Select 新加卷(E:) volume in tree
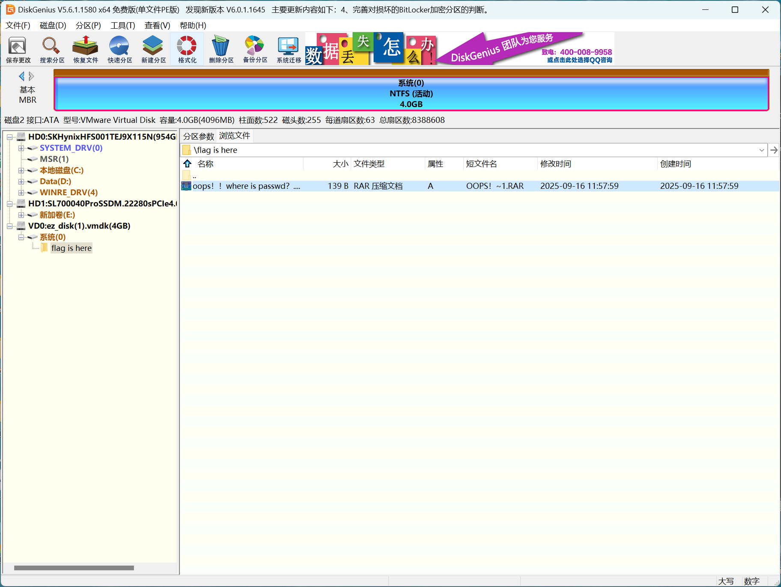This screenshot has height=587, width=781. [57, 215]
